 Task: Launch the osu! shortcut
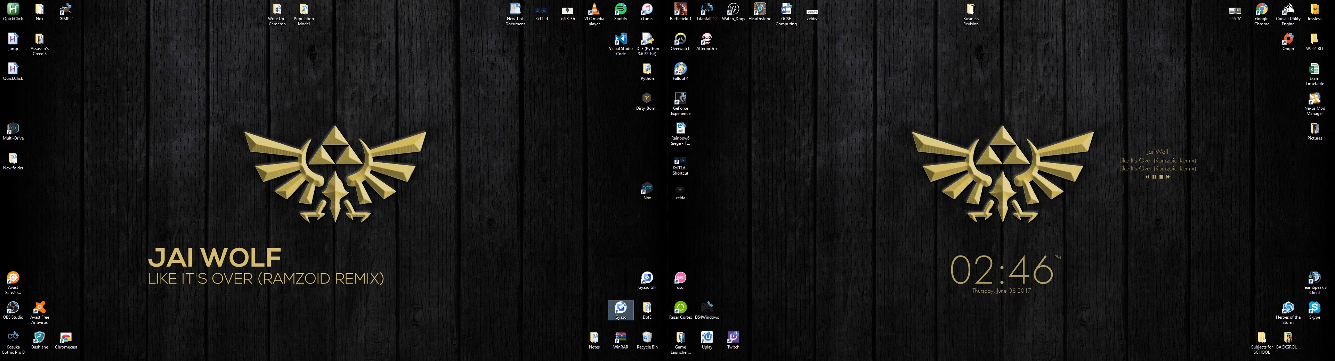click(x=680, y=281)
